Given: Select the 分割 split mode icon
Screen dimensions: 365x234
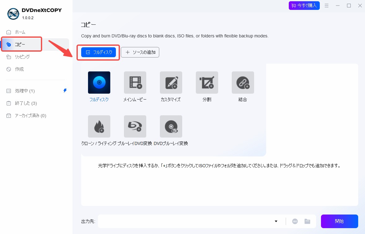Looking at the screenshot, I should pyautogui.click(x=207, y=83).
